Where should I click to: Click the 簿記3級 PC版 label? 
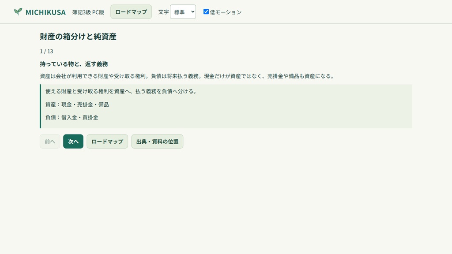pyautogui.click(x=88, y=12)
